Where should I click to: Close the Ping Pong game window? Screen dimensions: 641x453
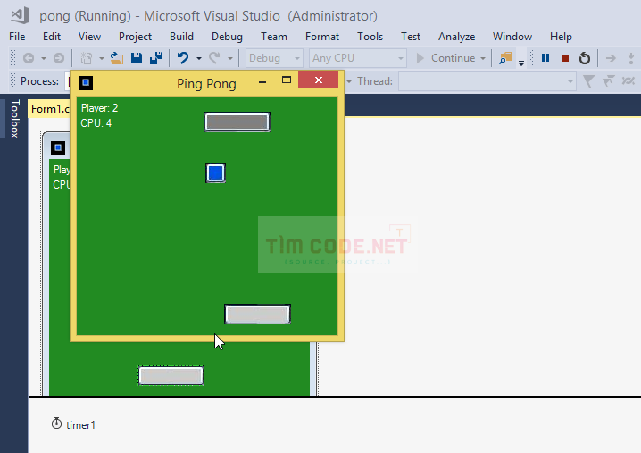(319, 80)
